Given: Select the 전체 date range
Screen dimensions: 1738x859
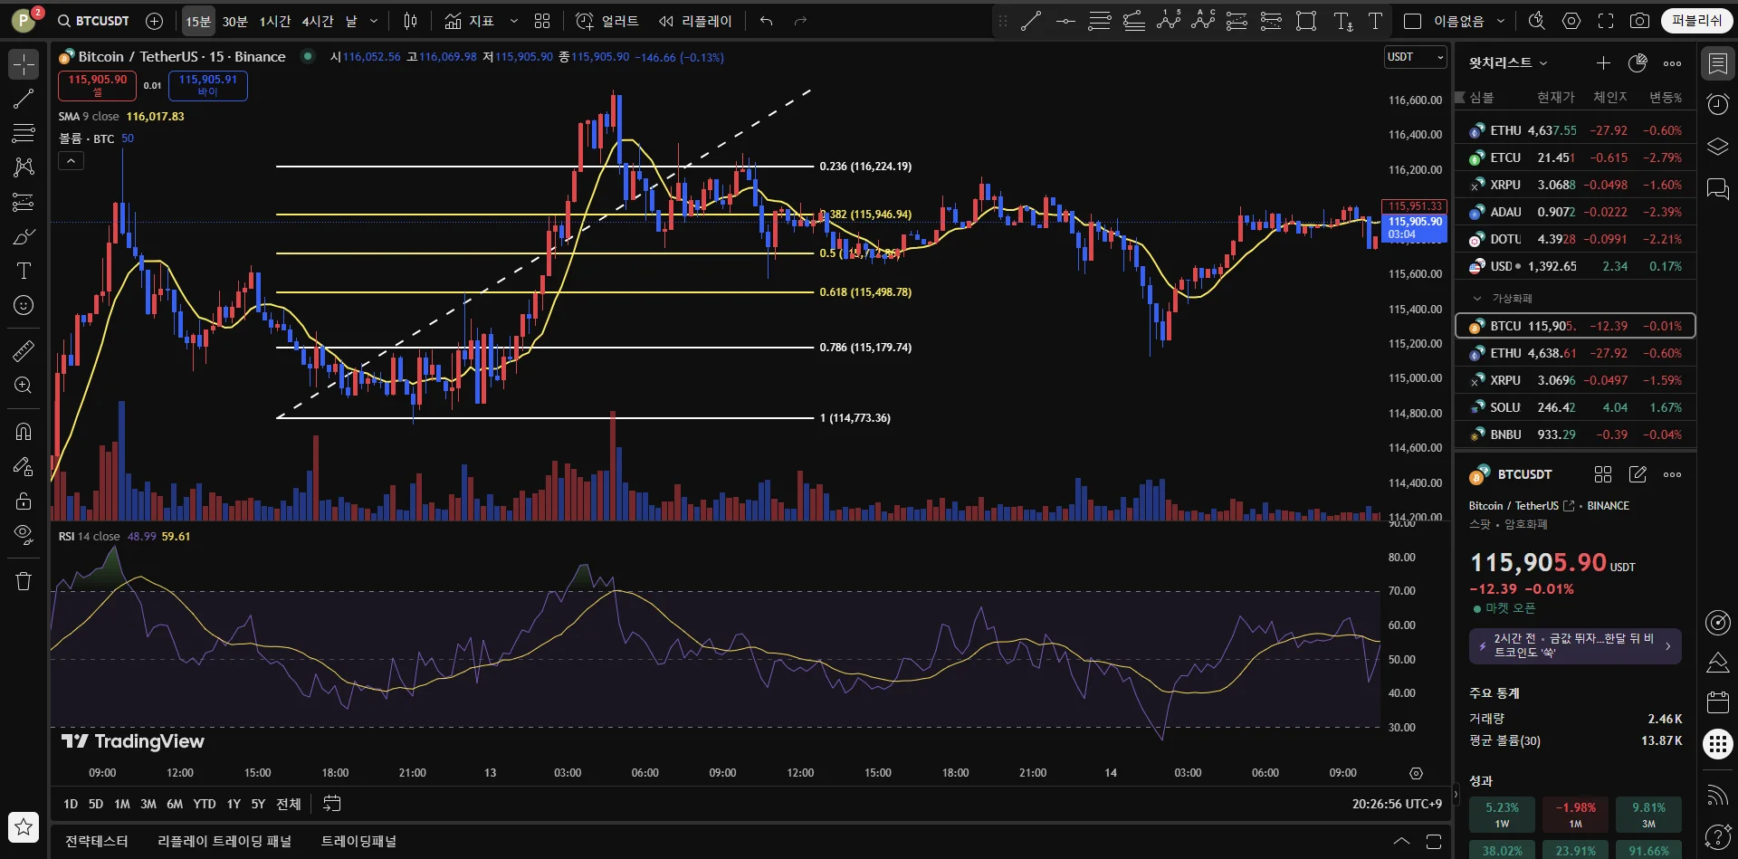Looking at the screenshot, I should click(288, 804).
